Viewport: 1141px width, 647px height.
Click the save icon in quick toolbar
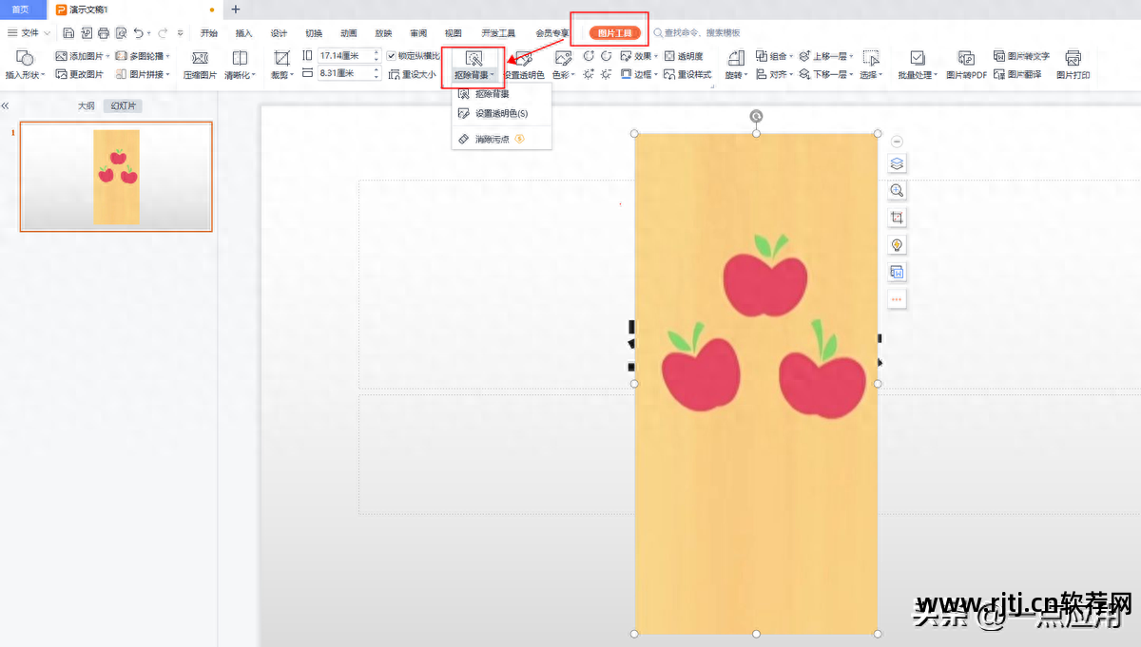tap(69, 33)
